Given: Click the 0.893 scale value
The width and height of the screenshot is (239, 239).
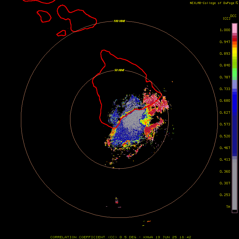Looking at the screenshot, I should 225,53.
